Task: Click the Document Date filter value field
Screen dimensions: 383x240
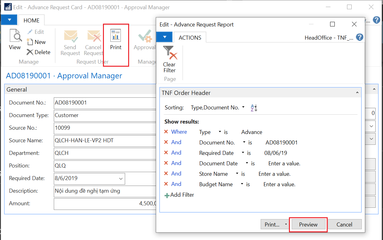Action: (284, 163)
